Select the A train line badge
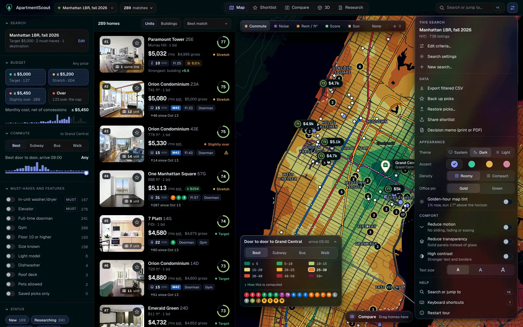 (294, 295)
